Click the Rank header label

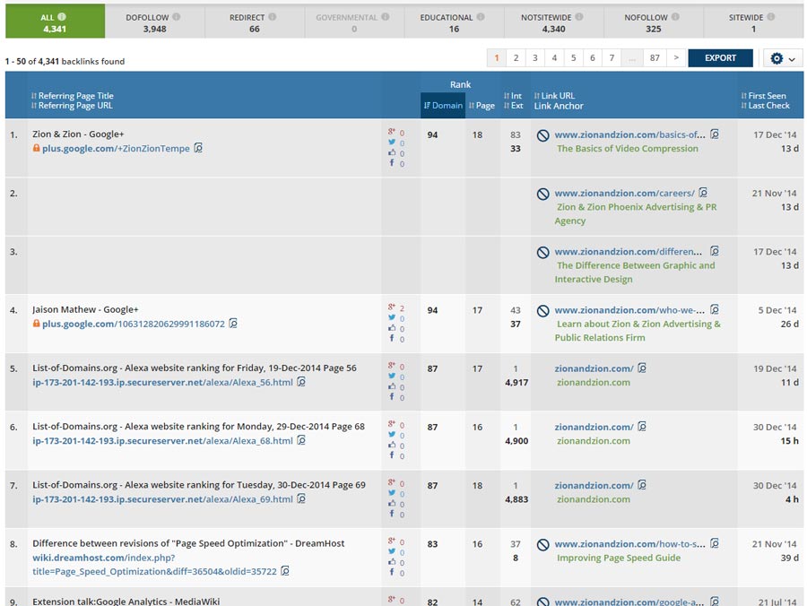(460, 84)
